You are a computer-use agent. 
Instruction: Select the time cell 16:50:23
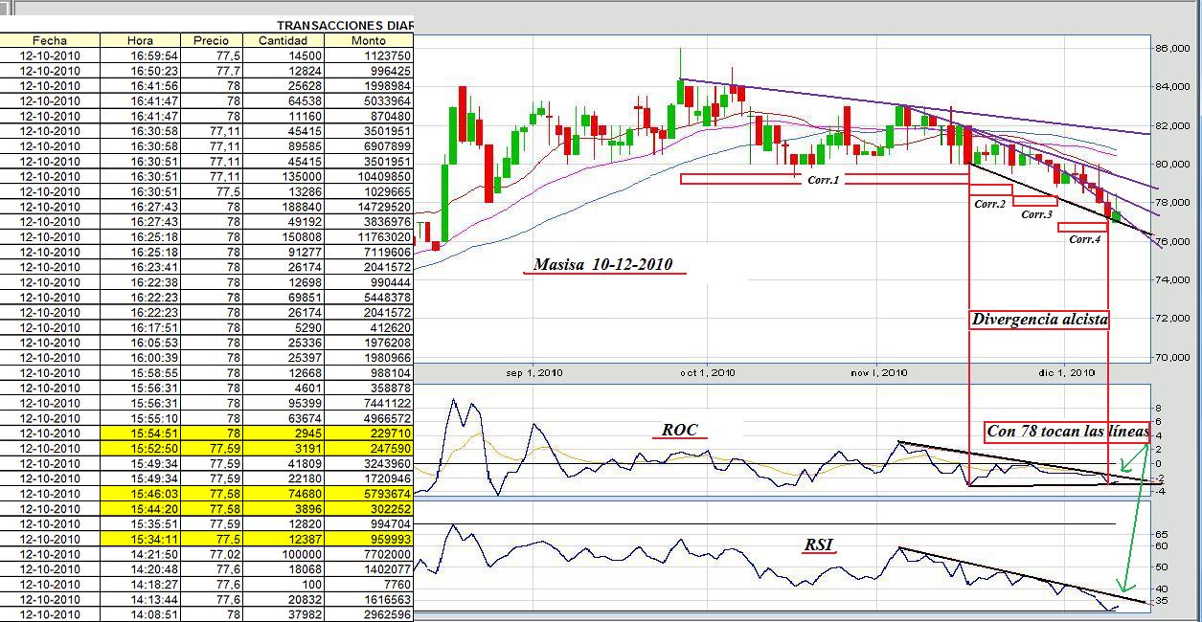140,71
